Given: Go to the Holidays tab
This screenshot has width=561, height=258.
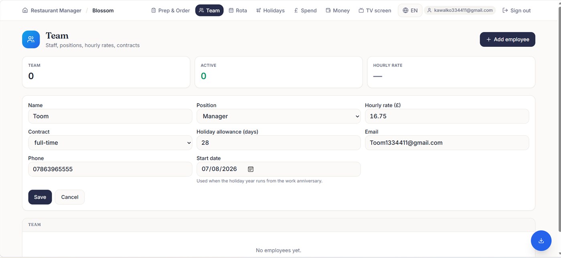Looking at the screenshot, I should pyautogui.click(x=270, y=10).
